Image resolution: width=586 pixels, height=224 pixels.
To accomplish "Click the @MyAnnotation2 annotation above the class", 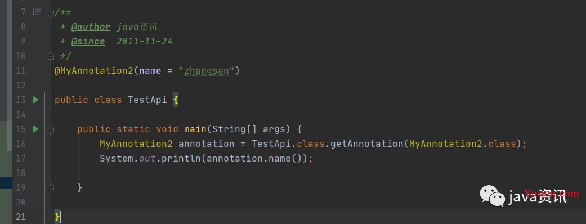I will pos(94,71).
